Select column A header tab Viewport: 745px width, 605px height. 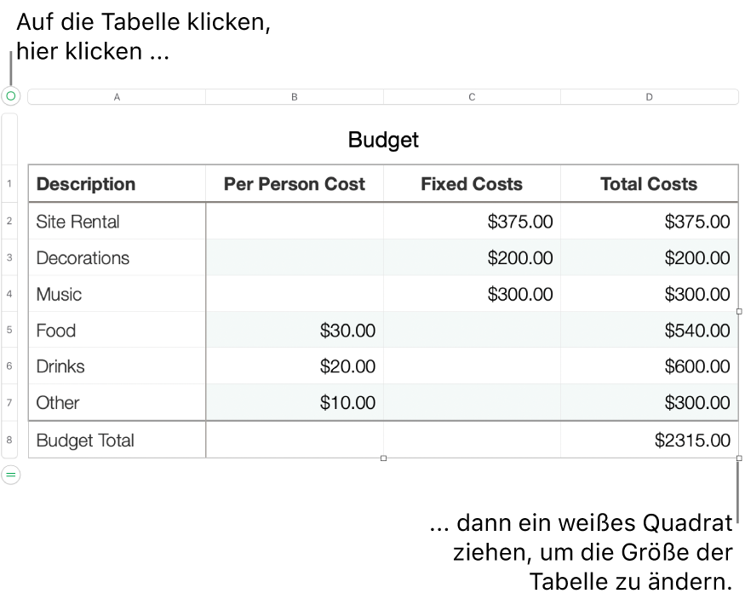click(x=117, y=97)
